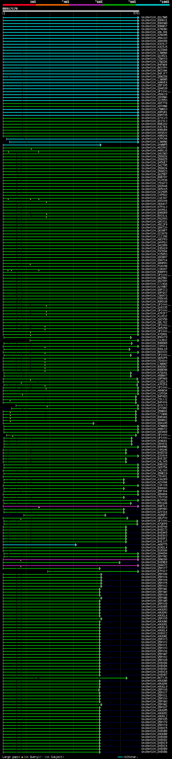Select the UniRef100_C1E347 label
Screen dimensions: 172x759
154,198
